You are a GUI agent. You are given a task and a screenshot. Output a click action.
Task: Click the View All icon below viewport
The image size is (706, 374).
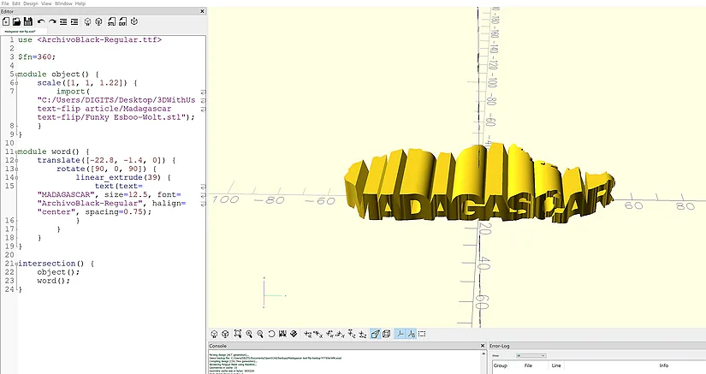click(238, 334)
